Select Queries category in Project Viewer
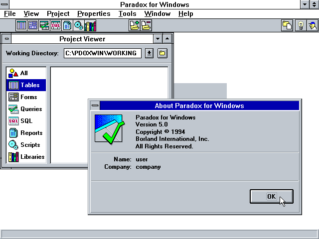The image size is (319, 239). pos(26,109)
